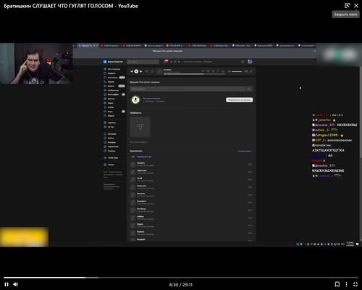Image resolution: width=362 pixels, height=290 pixels.
Task: Mute the video with the speaker icon
Action: click(x=16, y=284)
